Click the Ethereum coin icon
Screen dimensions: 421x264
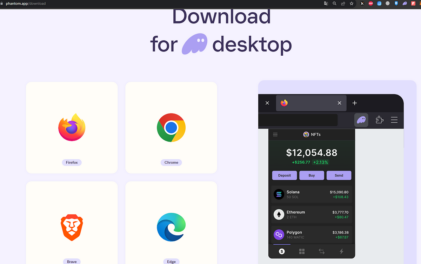click(x=279, y=215)
